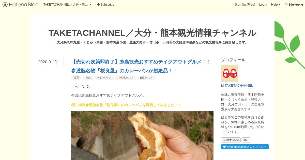Screen dimensions: 305x160
Task: Open the Hatena Blog logo link
Action: click(x=21, y=5)
